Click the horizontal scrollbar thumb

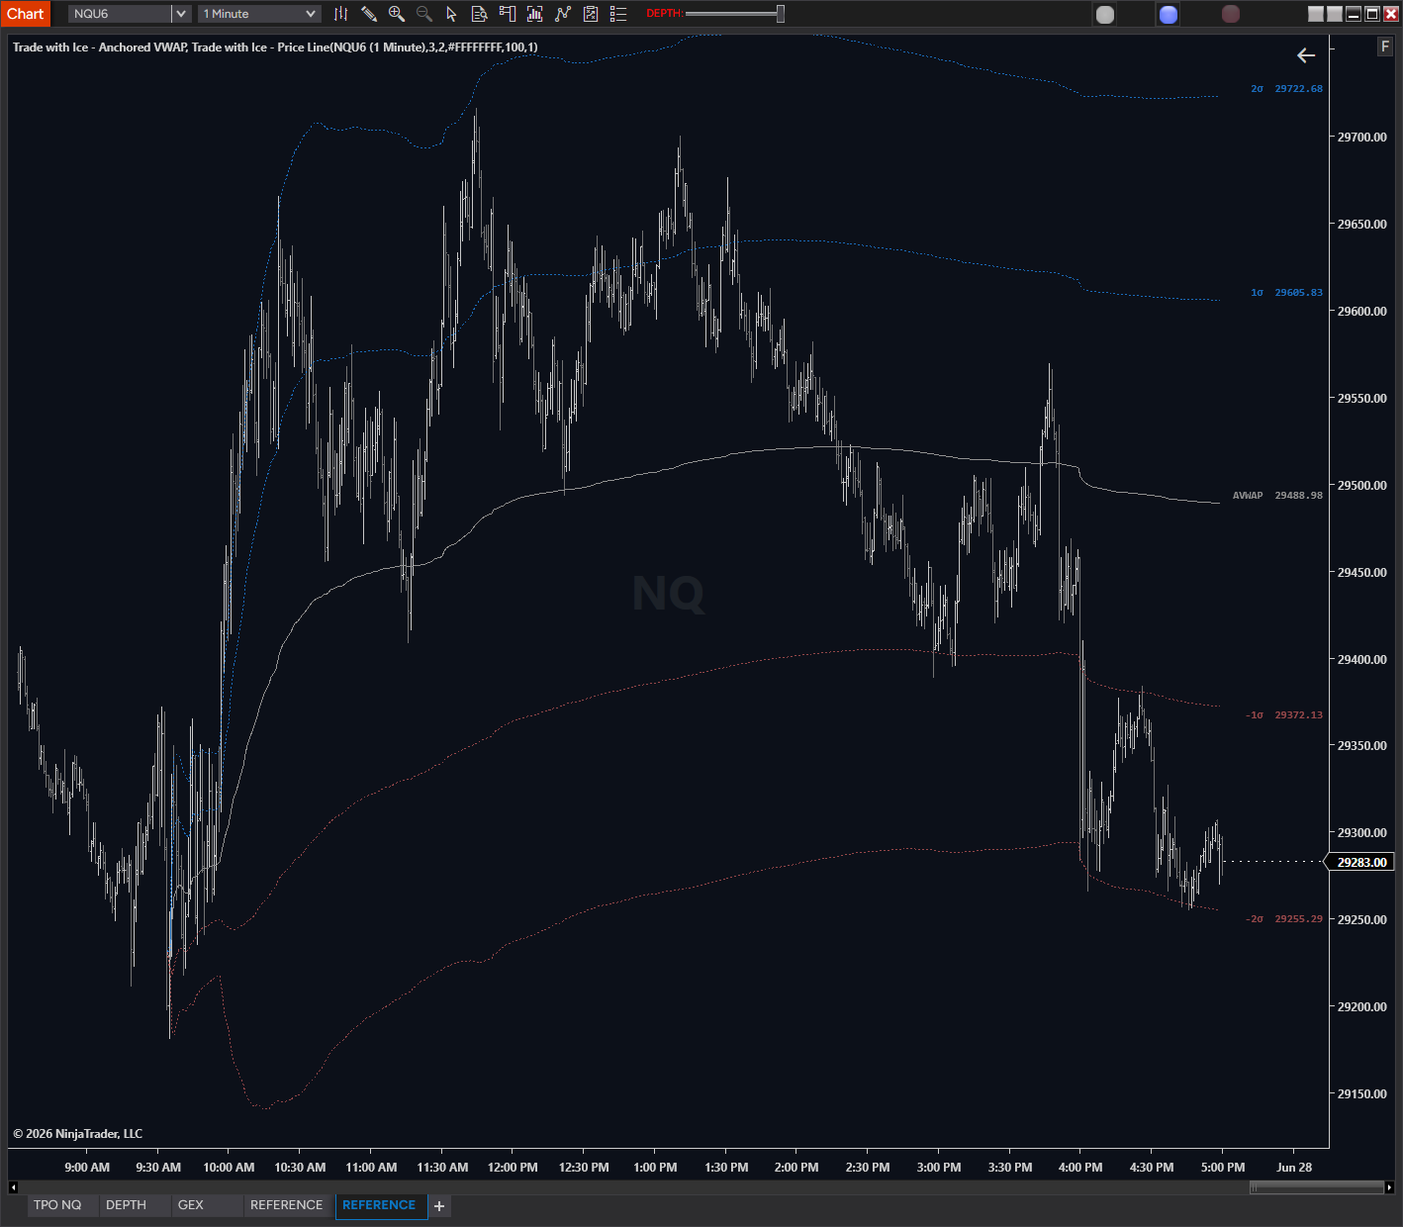(x=1316, y=1186)
